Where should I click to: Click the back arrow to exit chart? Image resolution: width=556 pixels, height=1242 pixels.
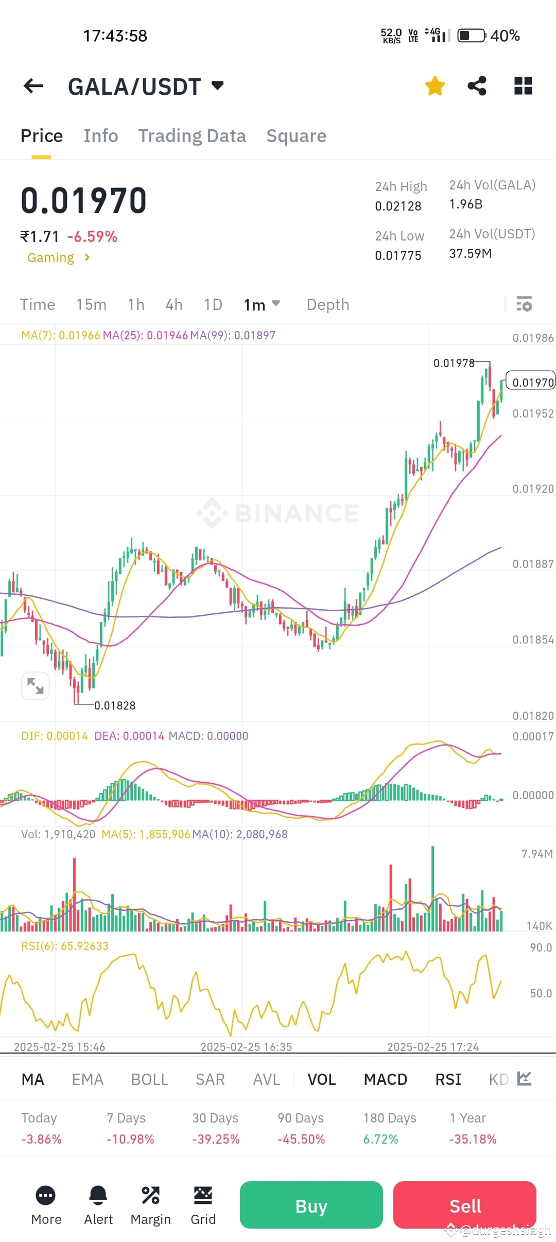(33, 85)
